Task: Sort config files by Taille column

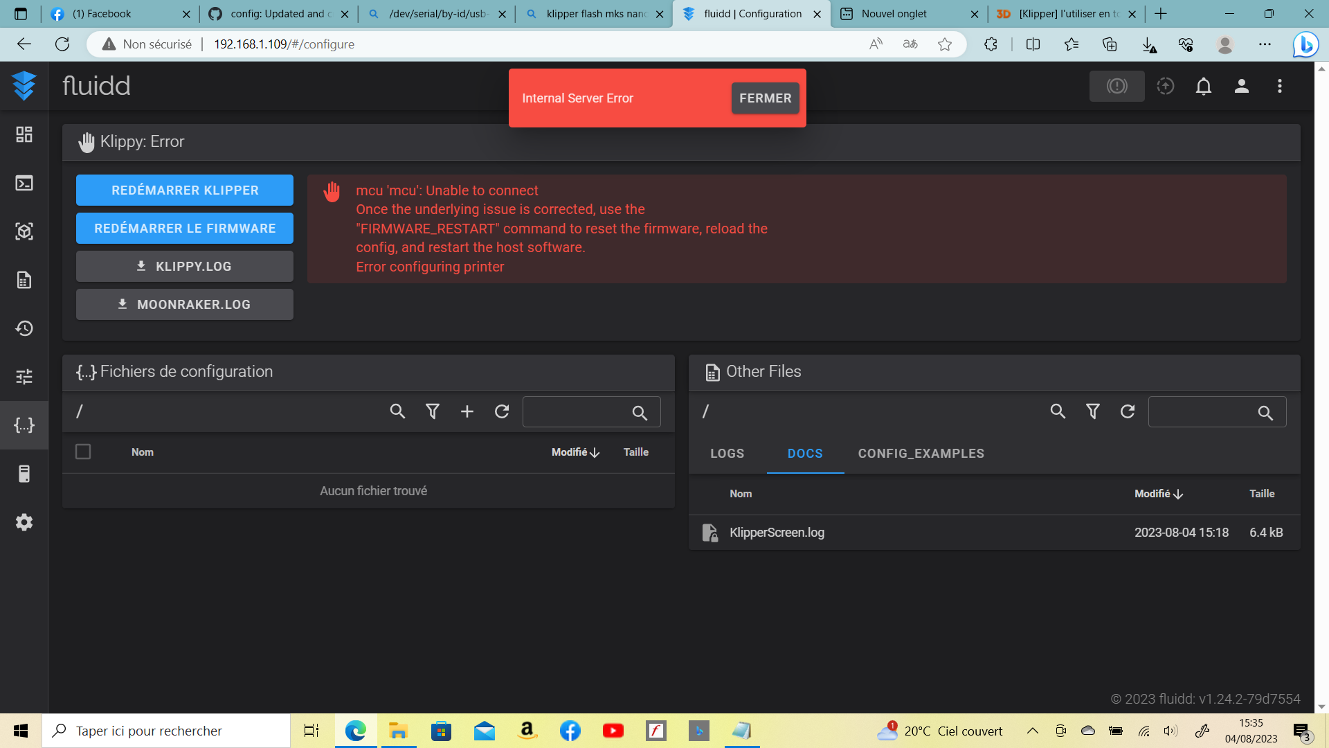Action: click(x=635, y=452)
